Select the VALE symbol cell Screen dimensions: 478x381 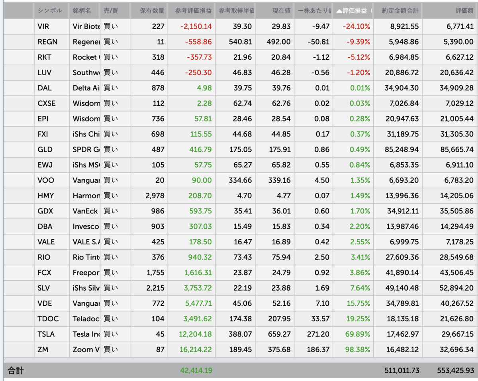(x=51, y=242)
